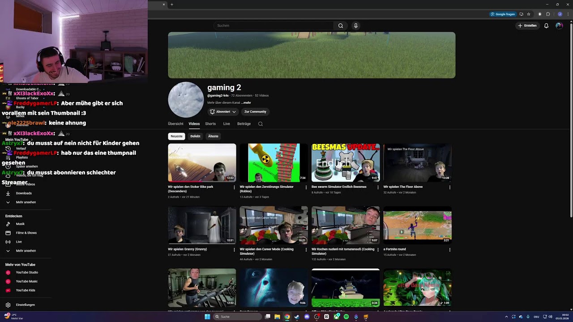The image size is (573, 322).
Task: Open Discord from the taskbar
Action: click(307, 317)
